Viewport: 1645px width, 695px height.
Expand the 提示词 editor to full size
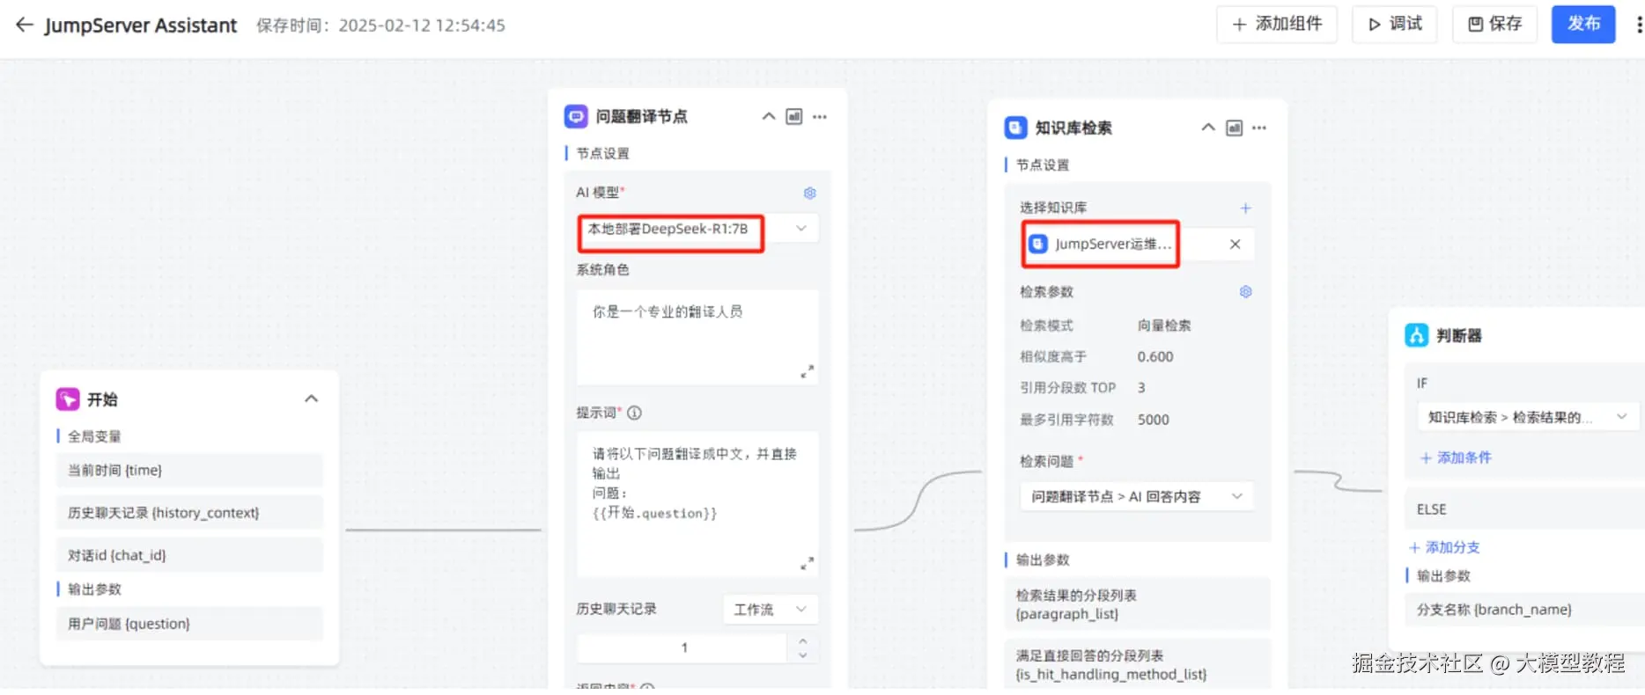click(x=807, y=563)
